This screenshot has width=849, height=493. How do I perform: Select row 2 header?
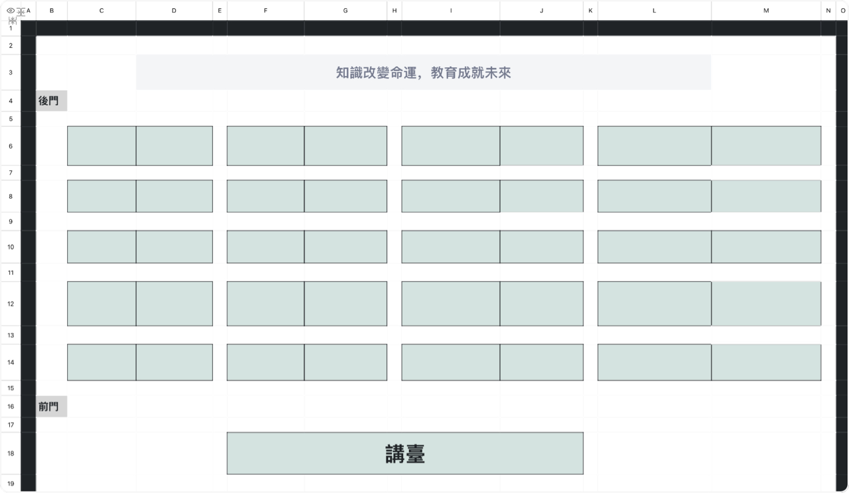tap(10, 46)
